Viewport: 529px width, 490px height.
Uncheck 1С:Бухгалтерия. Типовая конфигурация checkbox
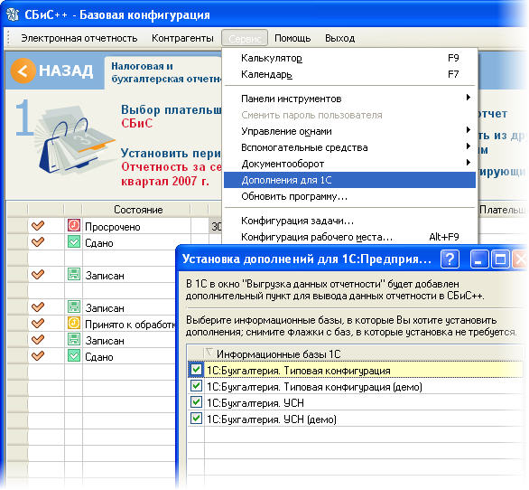click(196, 370)
